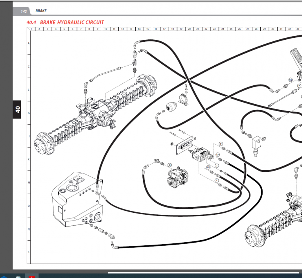Click column number 18 on the grid ruler

(173, 29)
